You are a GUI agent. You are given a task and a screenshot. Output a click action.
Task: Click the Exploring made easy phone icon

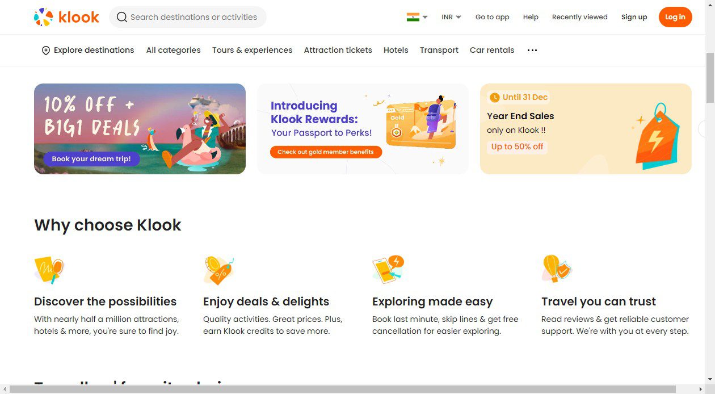pyautogui.click(x=388, y=269)
